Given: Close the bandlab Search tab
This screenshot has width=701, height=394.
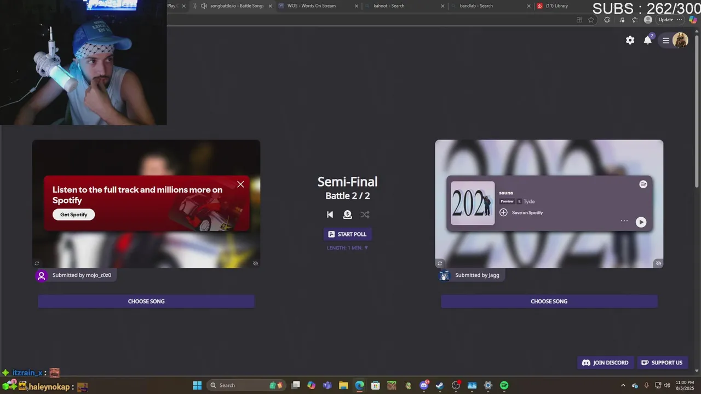Looking at the screenshot, I should (528, 6).
